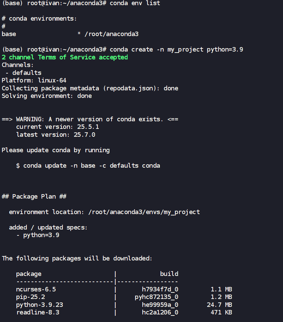Click the python-3.9.23 package name

(x=39, y=305)
